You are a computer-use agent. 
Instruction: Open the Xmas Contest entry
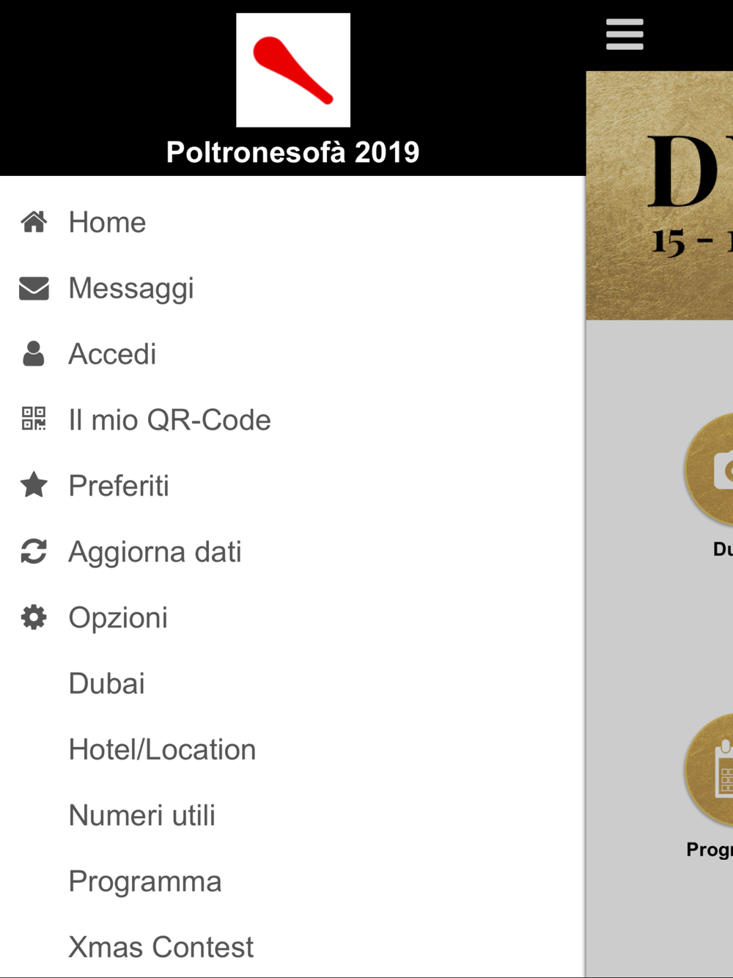161,946
